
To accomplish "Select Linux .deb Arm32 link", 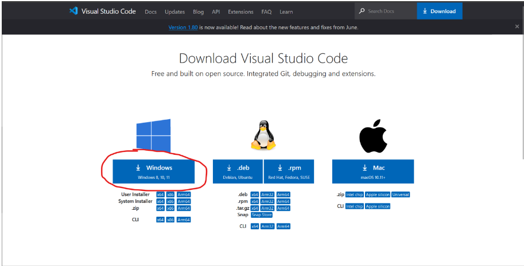I will point(267,194).
